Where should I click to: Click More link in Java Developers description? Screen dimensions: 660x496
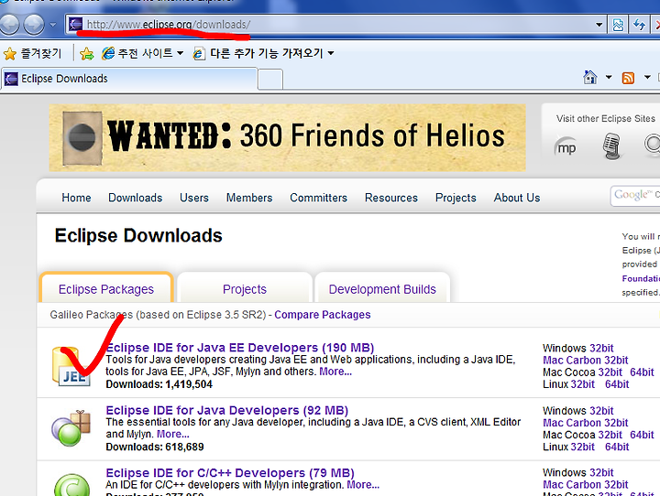(x=173, y=434)
